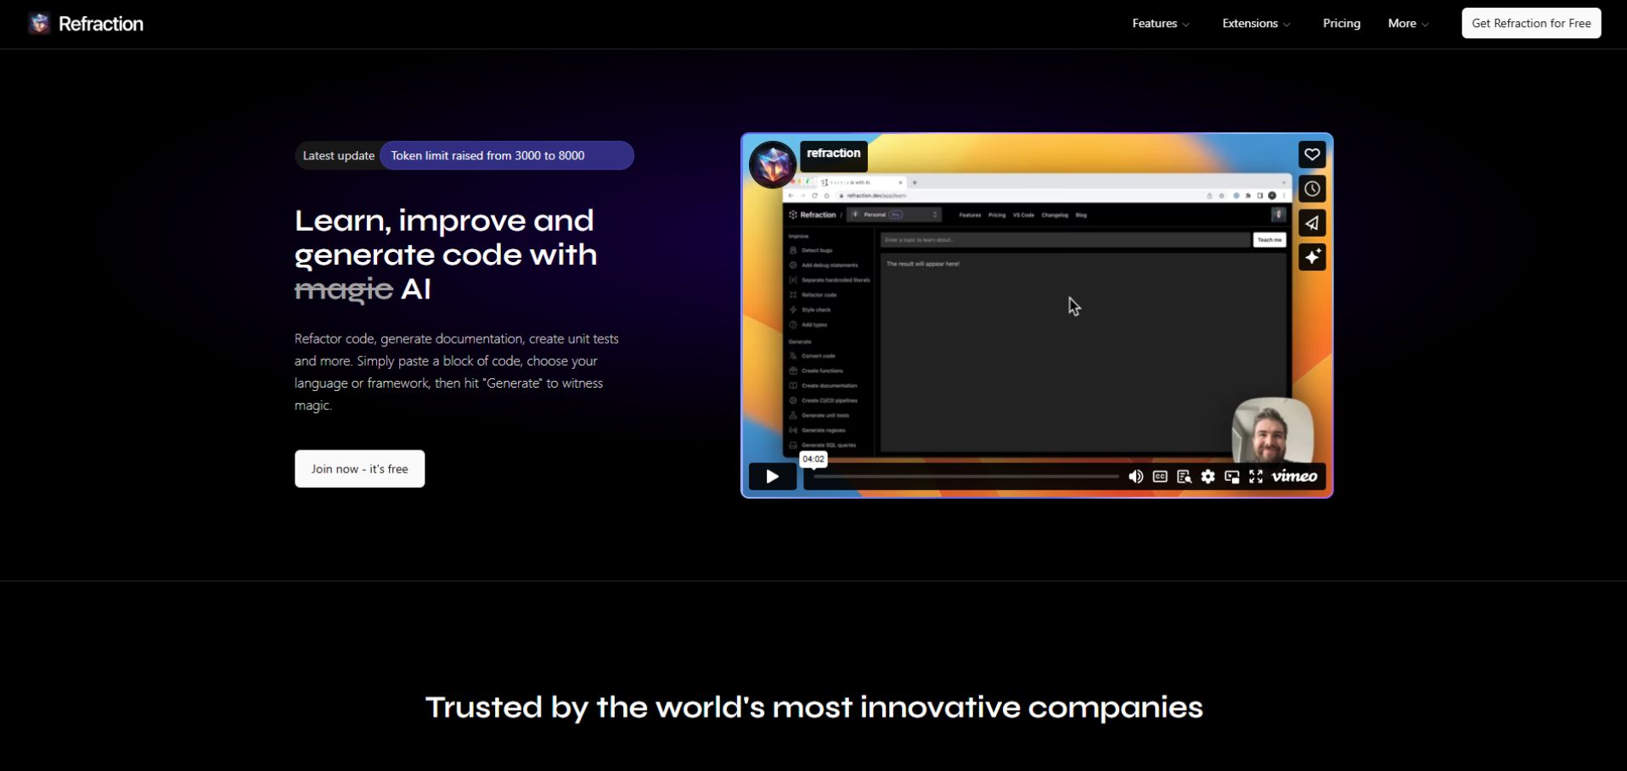Click the refraction video title label
Image resolution: width=1627 pixels, height=771 pixels.
point(834,154)
